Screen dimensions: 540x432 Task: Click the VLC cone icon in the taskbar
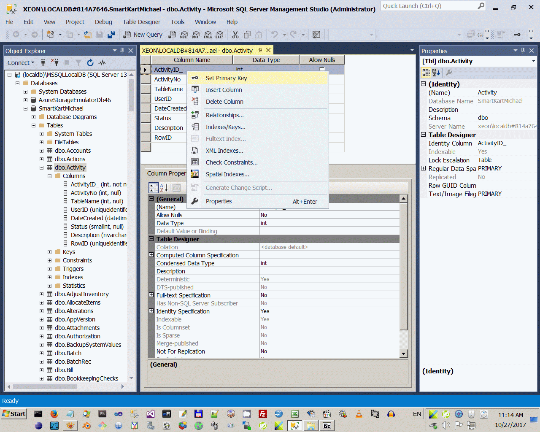coord(359,414)
